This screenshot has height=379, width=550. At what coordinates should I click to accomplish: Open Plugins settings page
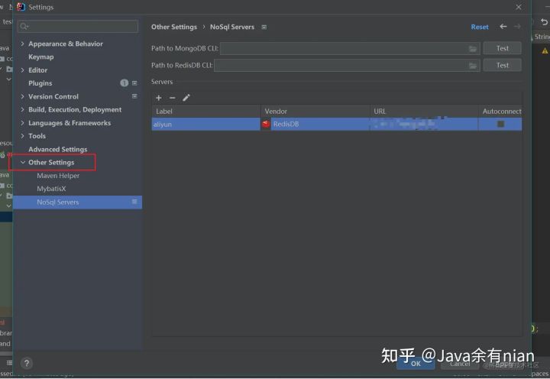(x=40, y=83)
